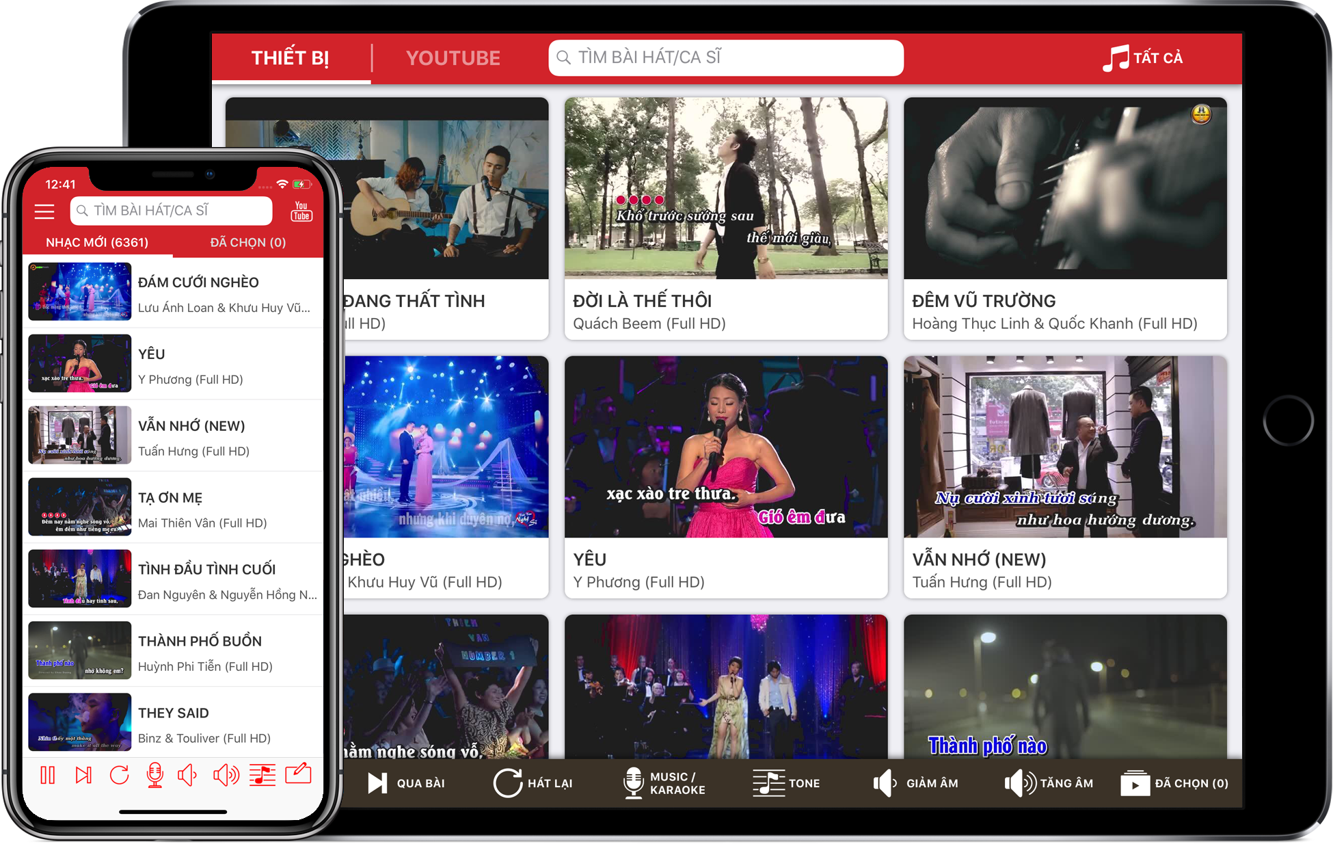
Task: Tap the volume-down speaker icon on the phone
Action: [x=187, y=775]
